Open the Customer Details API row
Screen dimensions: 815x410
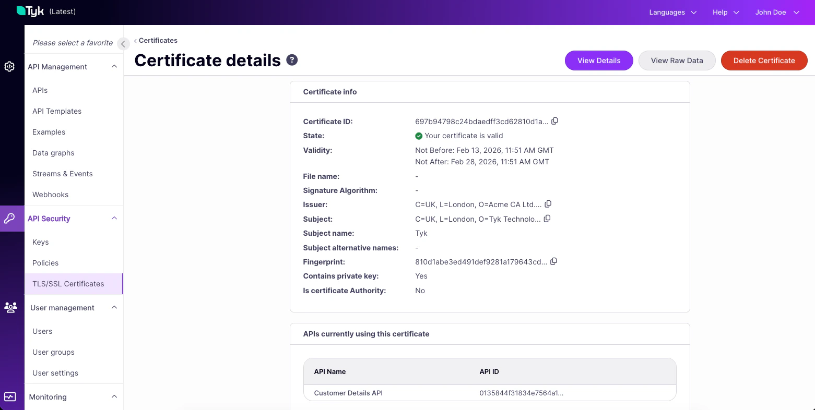point(348,393)
